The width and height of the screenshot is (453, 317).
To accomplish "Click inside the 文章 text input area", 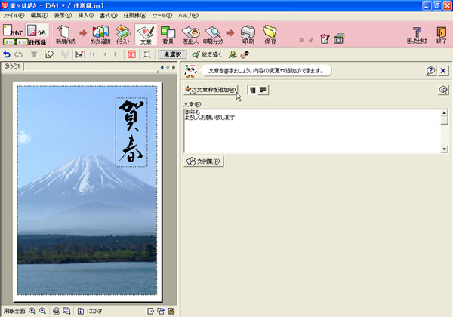I will 311,131.
